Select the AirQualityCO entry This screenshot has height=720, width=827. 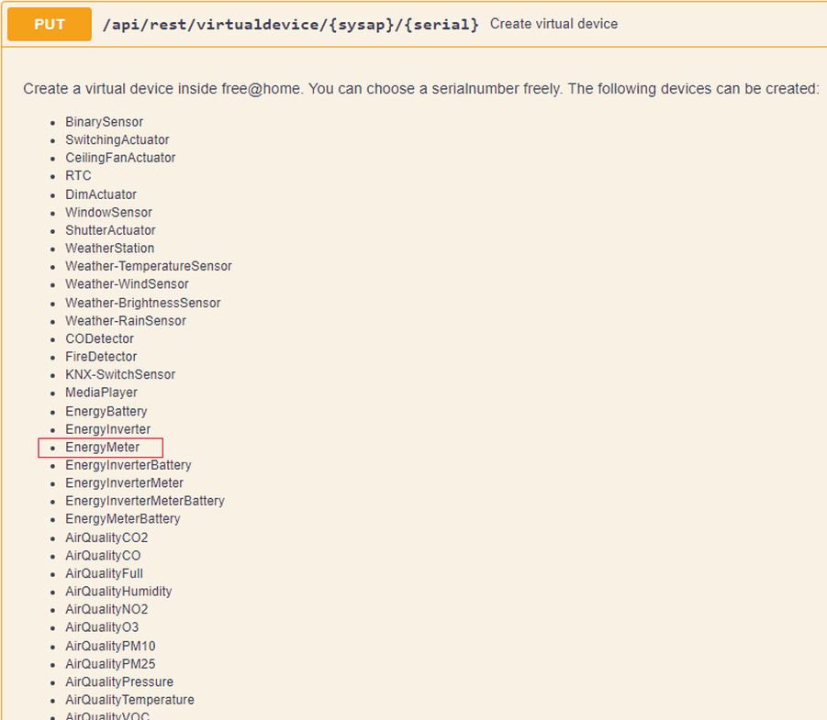(x=103, y=556)
